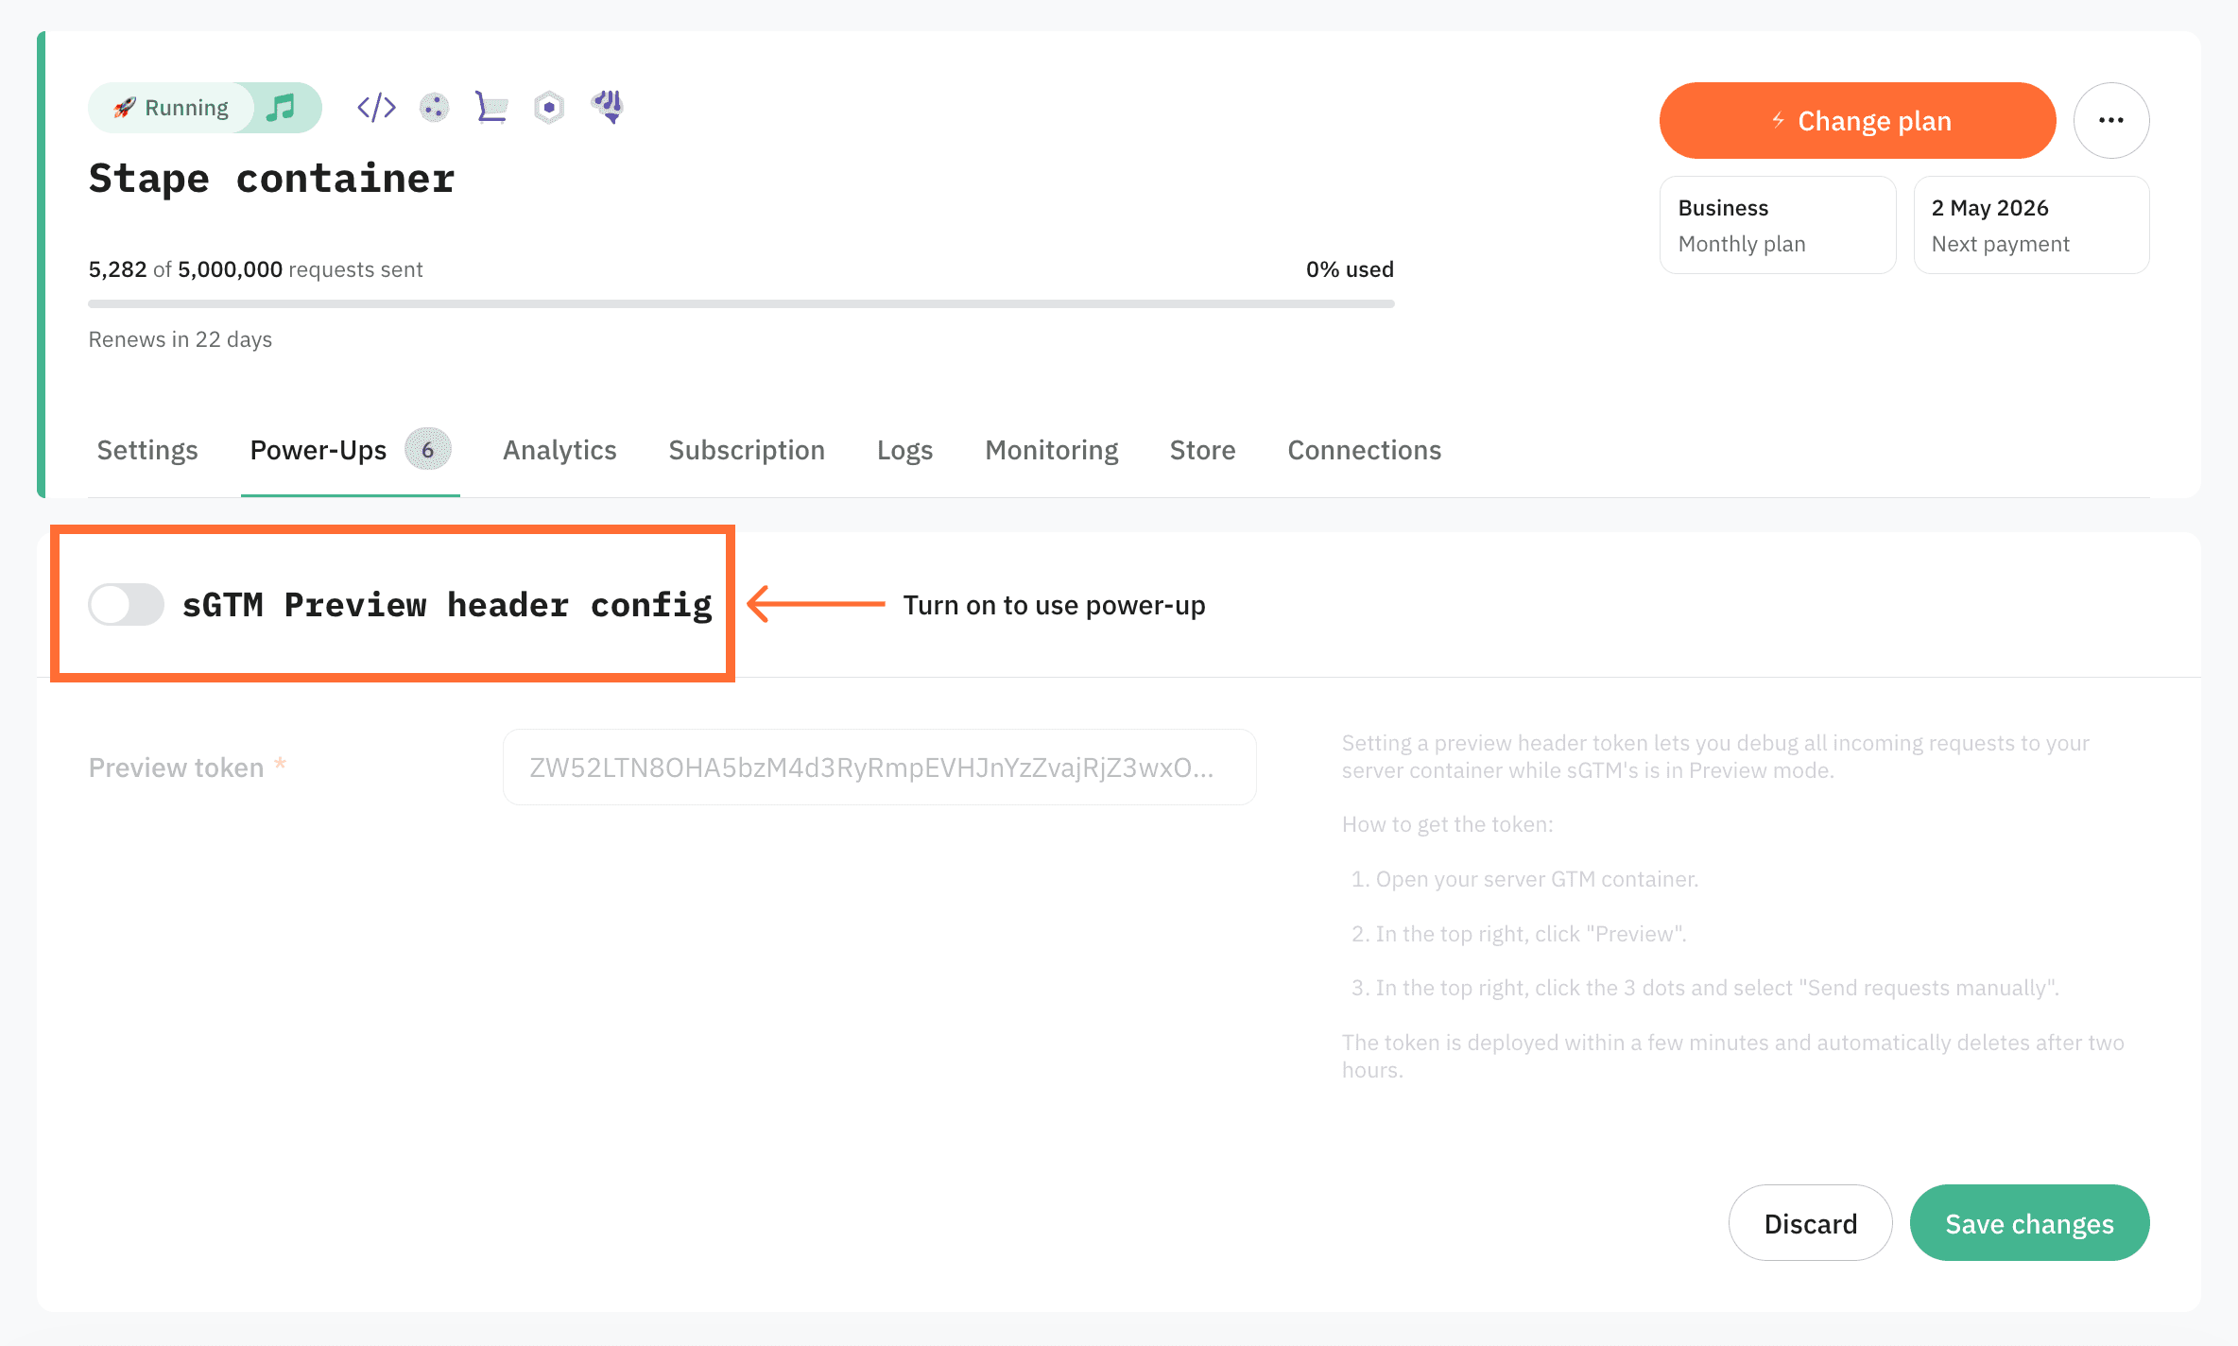Click the hexagon badge icon in the top row
The height and width of the screenshot is (1346, 2238).
(549, 107)
